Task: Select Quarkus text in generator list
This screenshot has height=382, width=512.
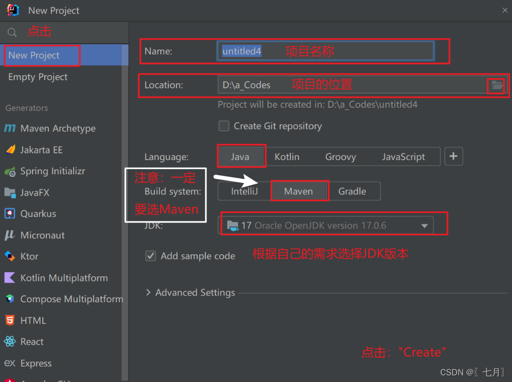Action: pyautogui.click(x=38, y=214)
